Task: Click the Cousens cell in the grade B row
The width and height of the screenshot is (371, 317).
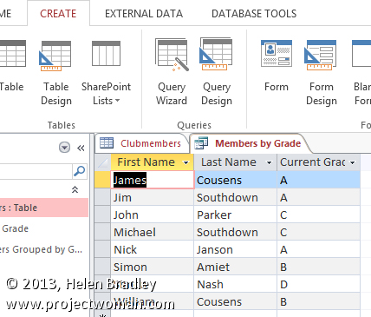Action: tap(236, 301)
